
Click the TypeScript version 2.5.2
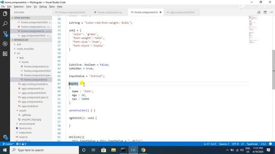tap(263, 144)
